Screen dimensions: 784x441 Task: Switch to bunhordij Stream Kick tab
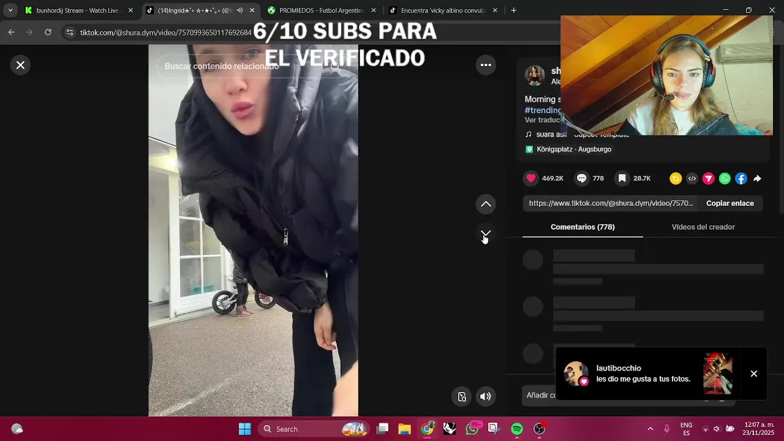(x=77, y=10)
